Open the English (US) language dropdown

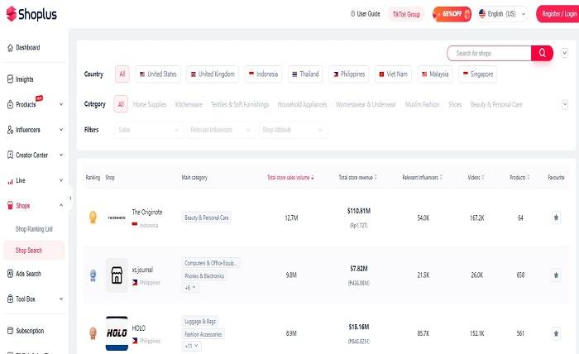(x=504, y=14)
